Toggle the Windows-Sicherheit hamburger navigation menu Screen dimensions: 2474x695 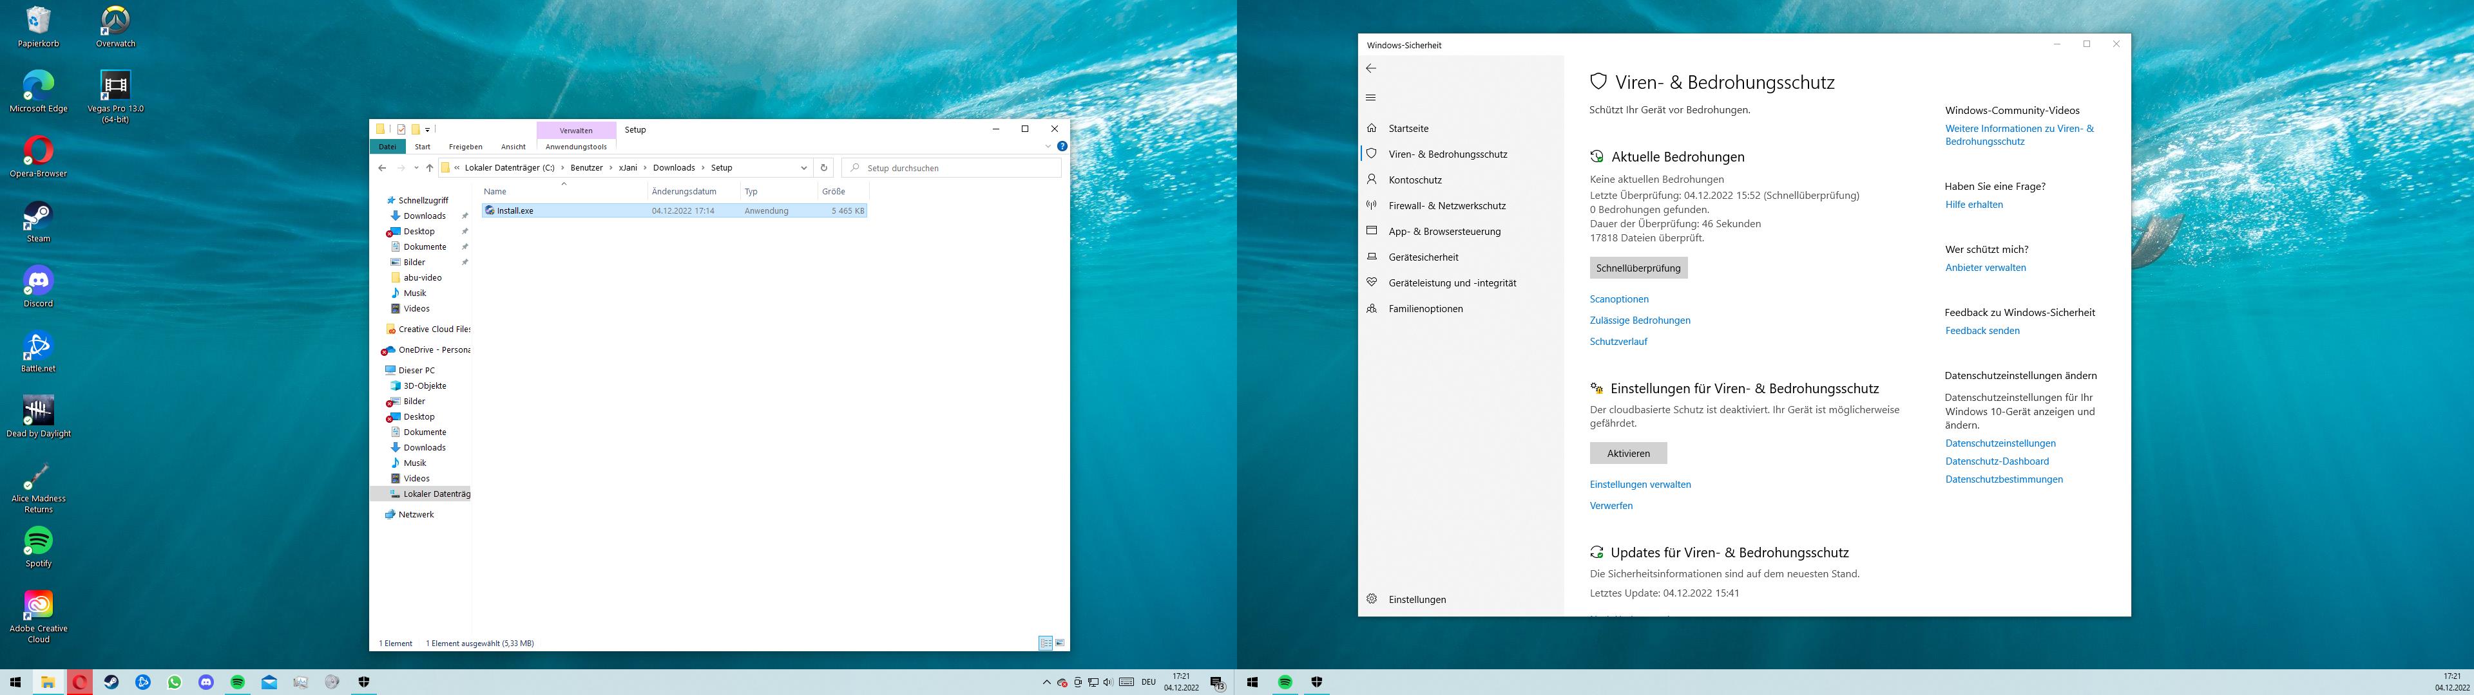(1370, 97)
